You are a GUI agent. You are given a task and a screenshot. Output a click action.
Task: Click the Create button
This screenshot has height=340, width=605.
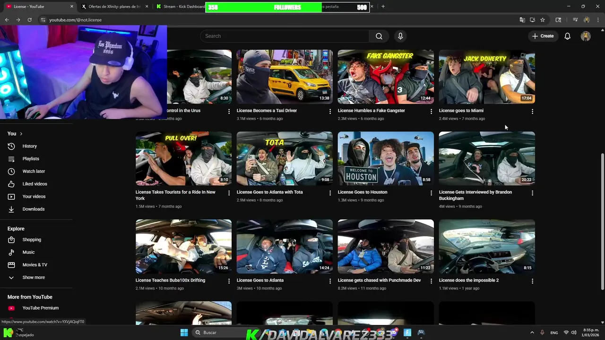543,36
